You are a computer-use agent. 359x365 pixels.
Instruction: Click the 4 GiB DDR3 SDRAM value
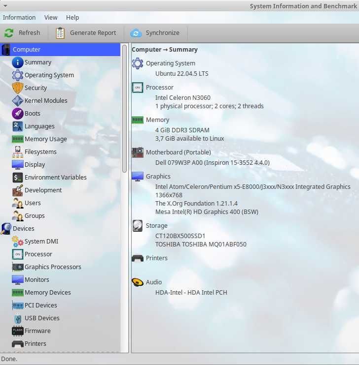tap(182, 130)
